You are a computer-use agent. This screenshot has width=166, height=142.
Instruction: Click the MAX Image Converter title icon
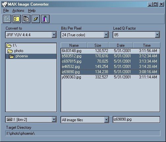point(5,4)
